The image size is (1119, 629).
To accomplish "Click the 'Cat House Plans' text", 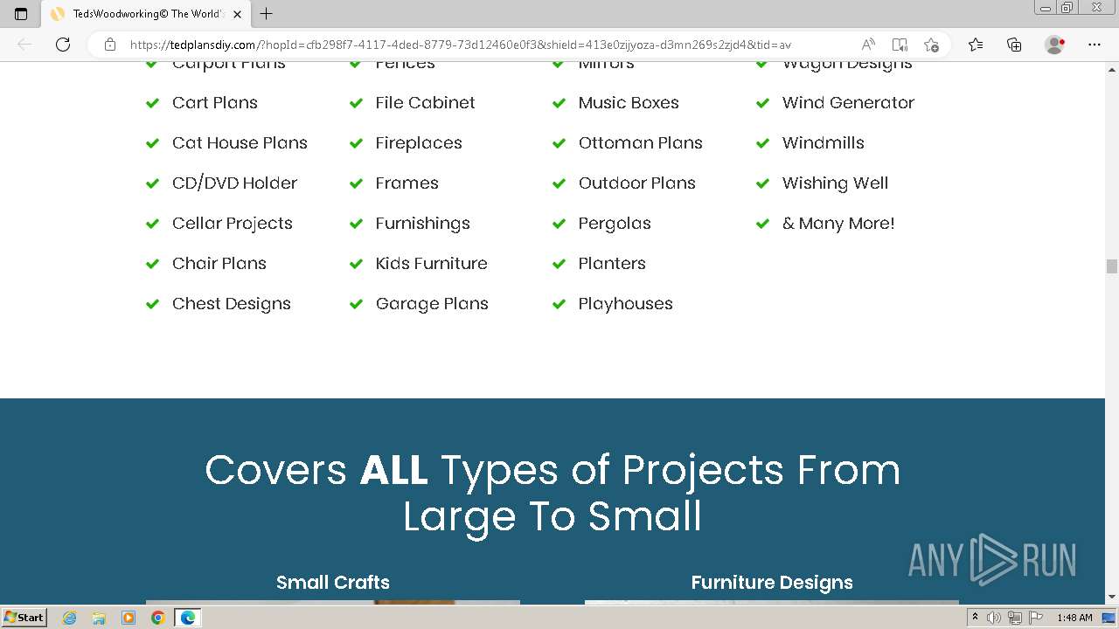I will [x=240, y=142].
